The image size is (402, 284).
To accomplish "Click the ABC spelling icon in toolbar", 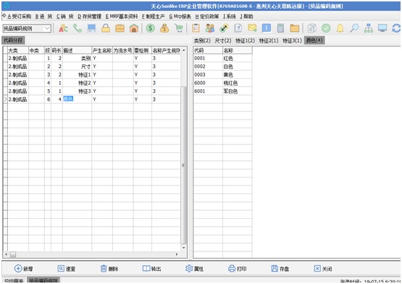I will 63,28.
